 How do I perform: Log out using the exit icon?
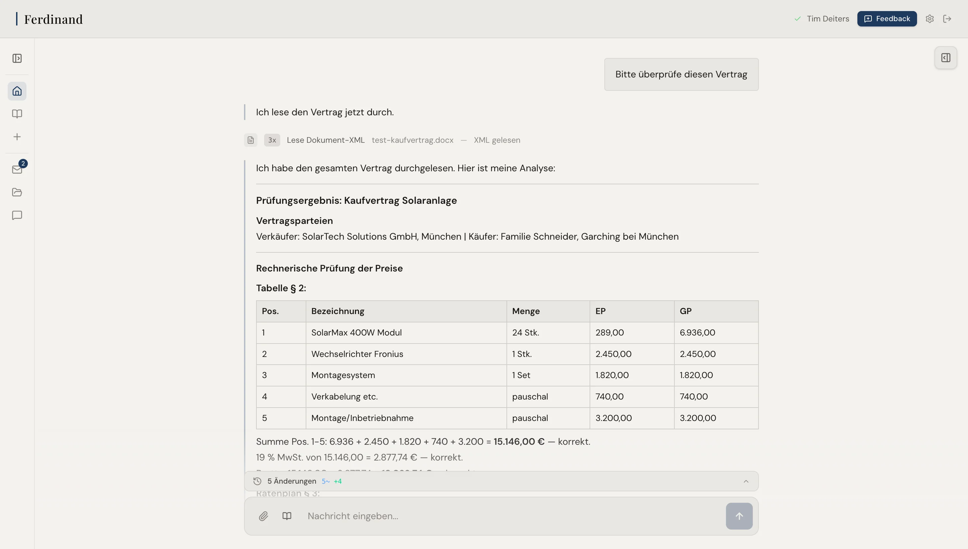click(x=947, y=19)
